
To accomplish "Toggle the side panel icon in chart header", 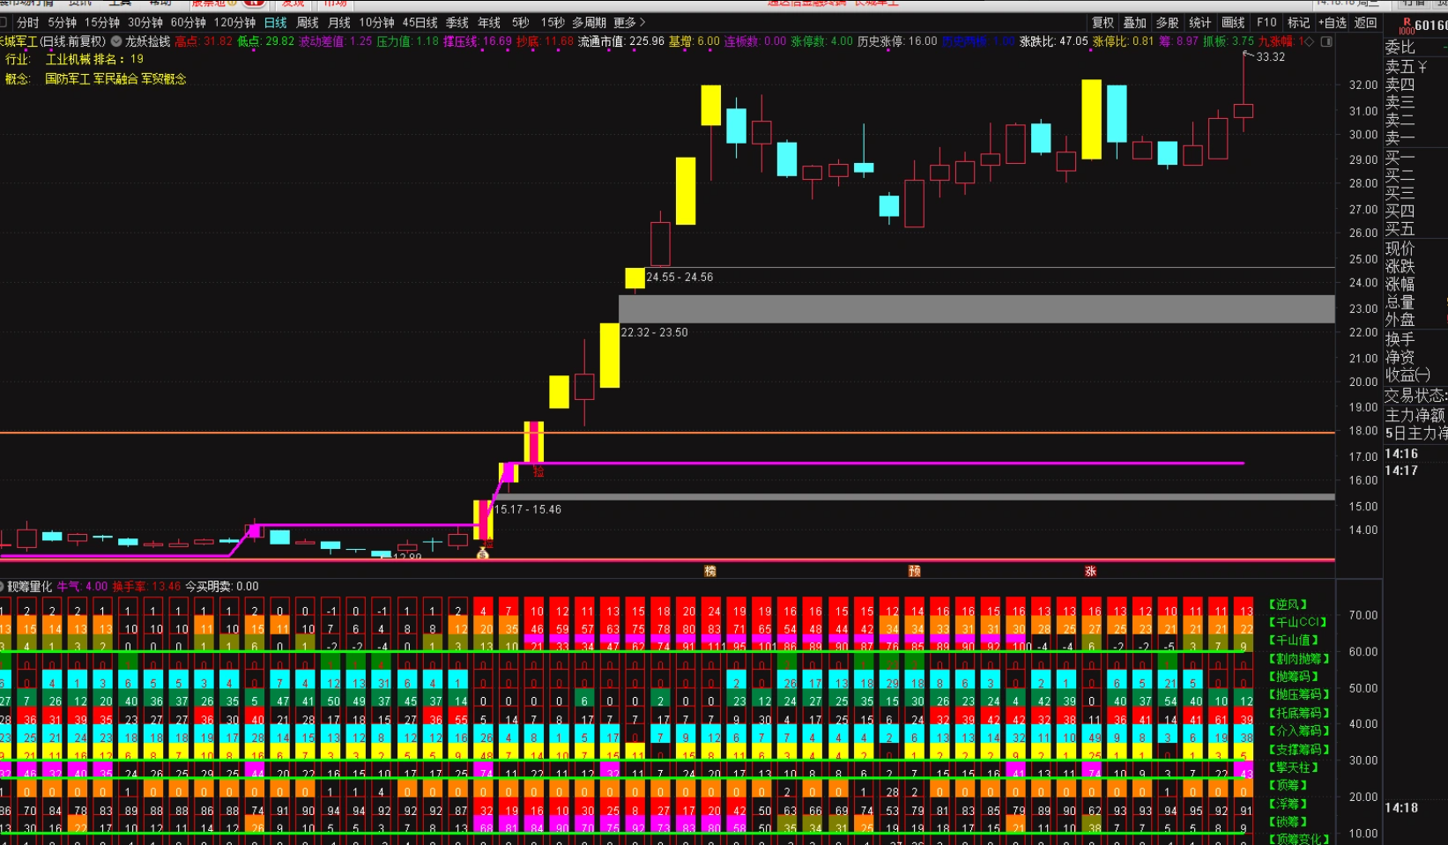I will pyautogui.click(x=1326, y=41).
